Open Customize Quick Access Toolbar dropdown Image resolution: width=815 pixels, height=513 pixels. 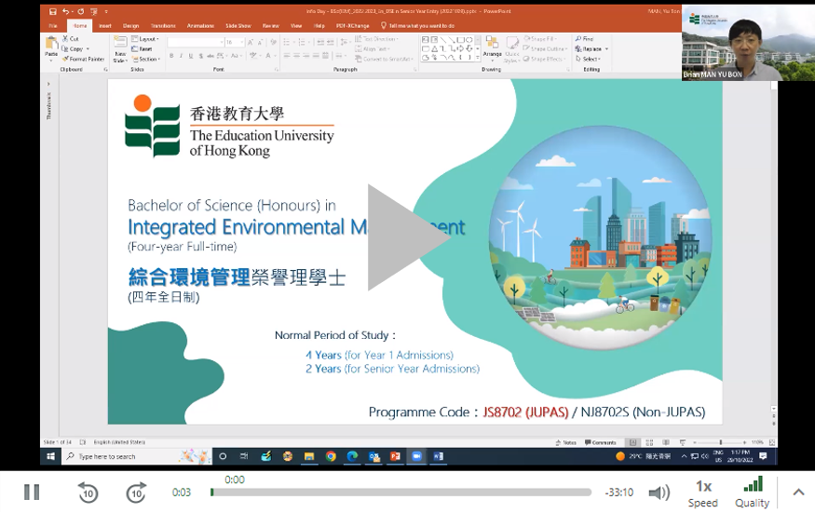106,11
